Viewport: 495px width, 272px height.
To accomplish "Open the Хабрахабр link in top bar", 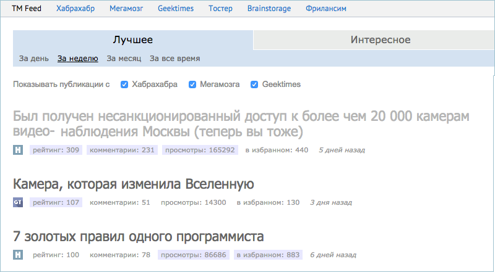I will tap(75, 9).
